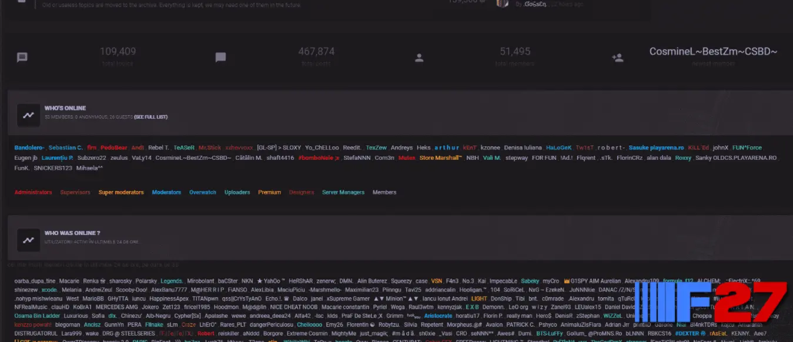Open the See Full List link
Image resolution: width=793 pixels, height=342 pixels.
click(x=150, y=117)
